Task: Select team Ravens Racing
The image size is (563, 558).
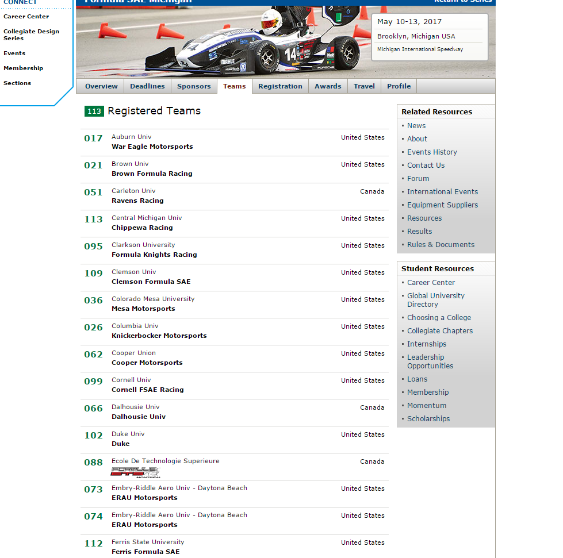Action: pos(137,201)
